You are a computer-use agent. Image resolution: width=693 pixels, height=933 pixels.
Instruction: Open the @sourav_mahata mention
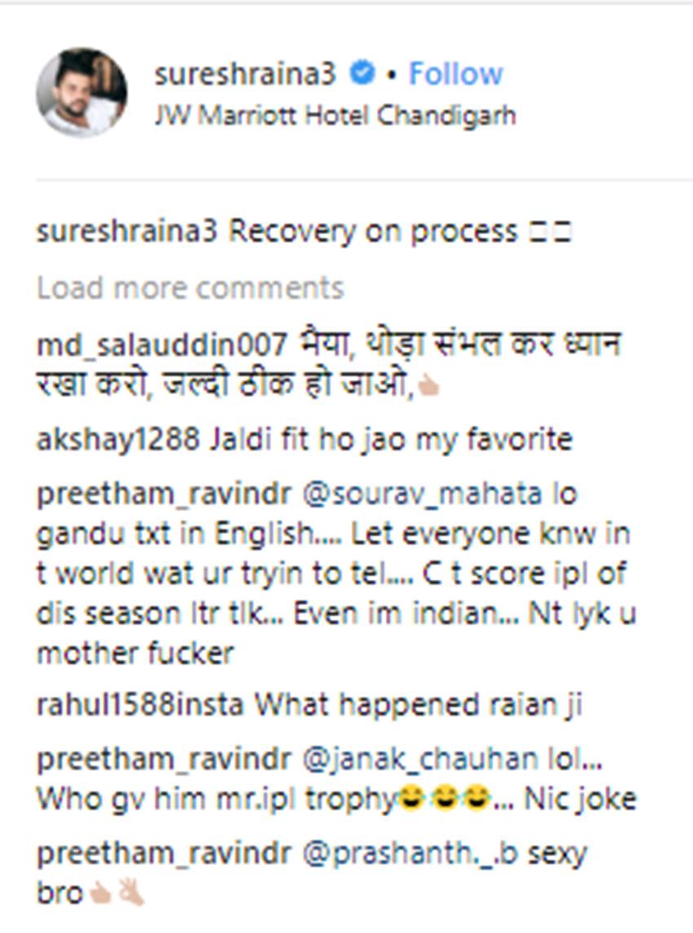[x=422, y=494]
